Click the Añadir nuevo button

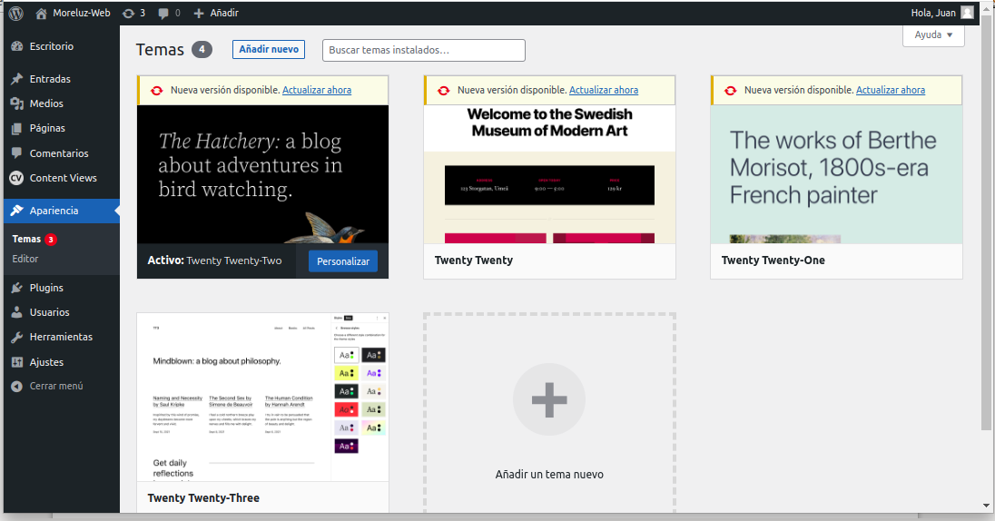[x=268, y=49]
